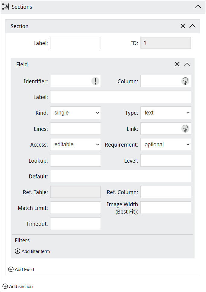
Task: Click into the Section Label input
Action: 75,43
